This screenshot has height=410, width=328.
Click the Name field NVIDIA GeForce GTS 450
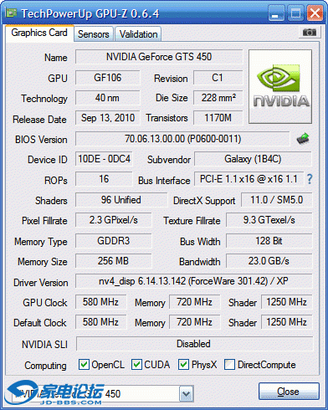coord(159,57)
